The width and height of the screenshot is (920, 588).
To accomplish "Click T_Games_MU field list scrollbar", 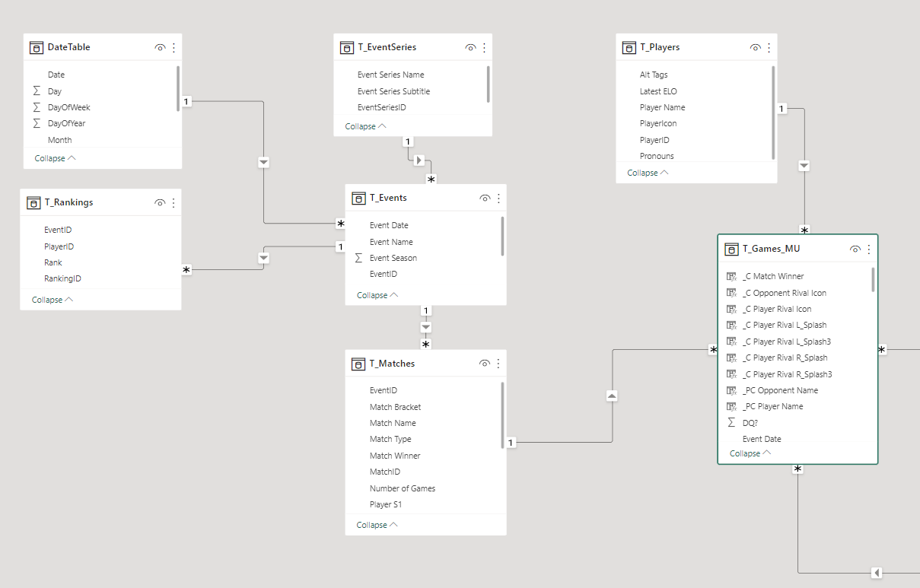I will tap(873, 279).
